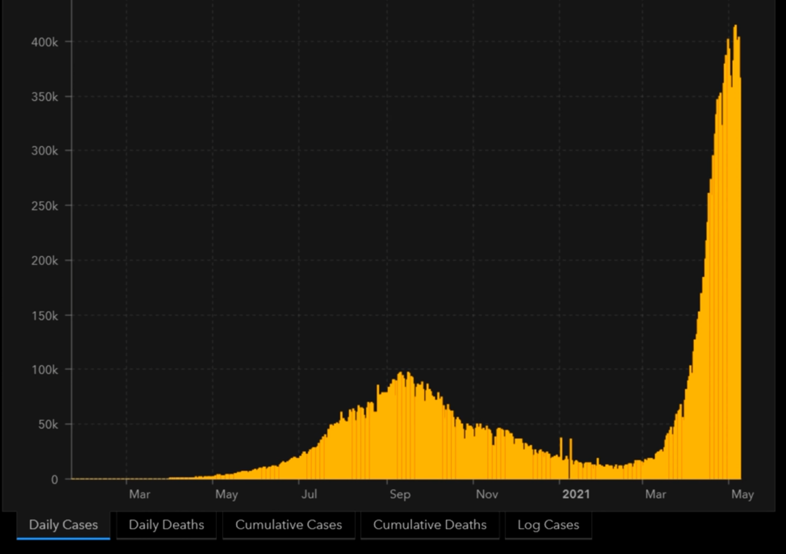The image size is (786, 554).
Task: Click the Jul x-axis label
Action: tap(309, 494)
